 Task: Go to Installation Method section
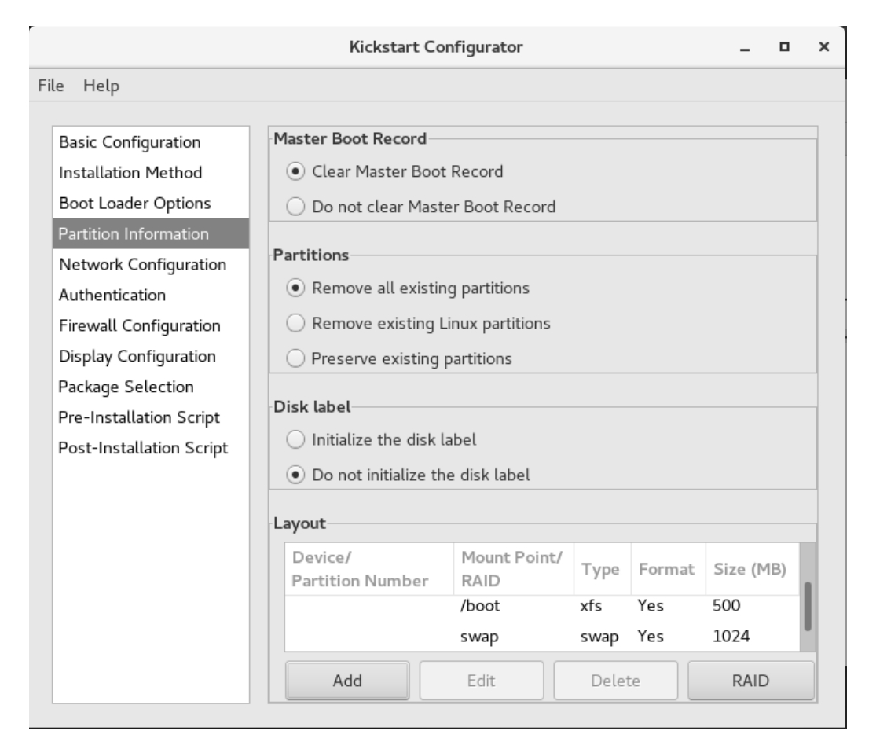pyautogui.click(x=130, y=172)
